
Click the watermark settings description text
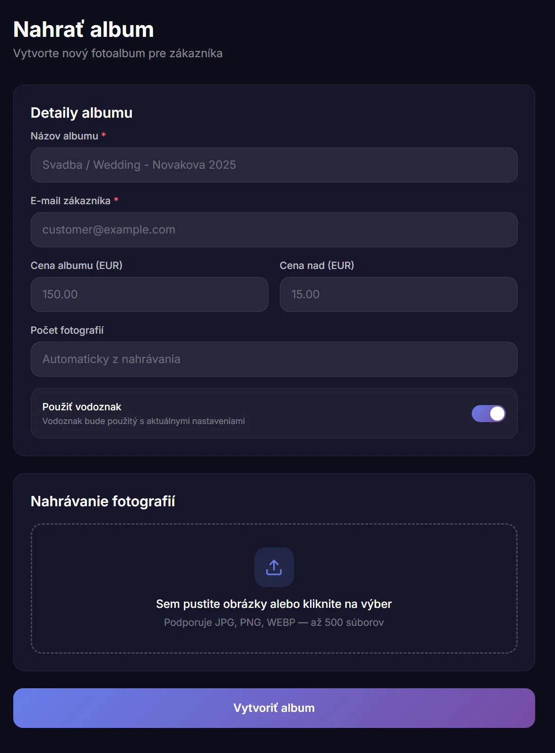[x=144, y=421]
